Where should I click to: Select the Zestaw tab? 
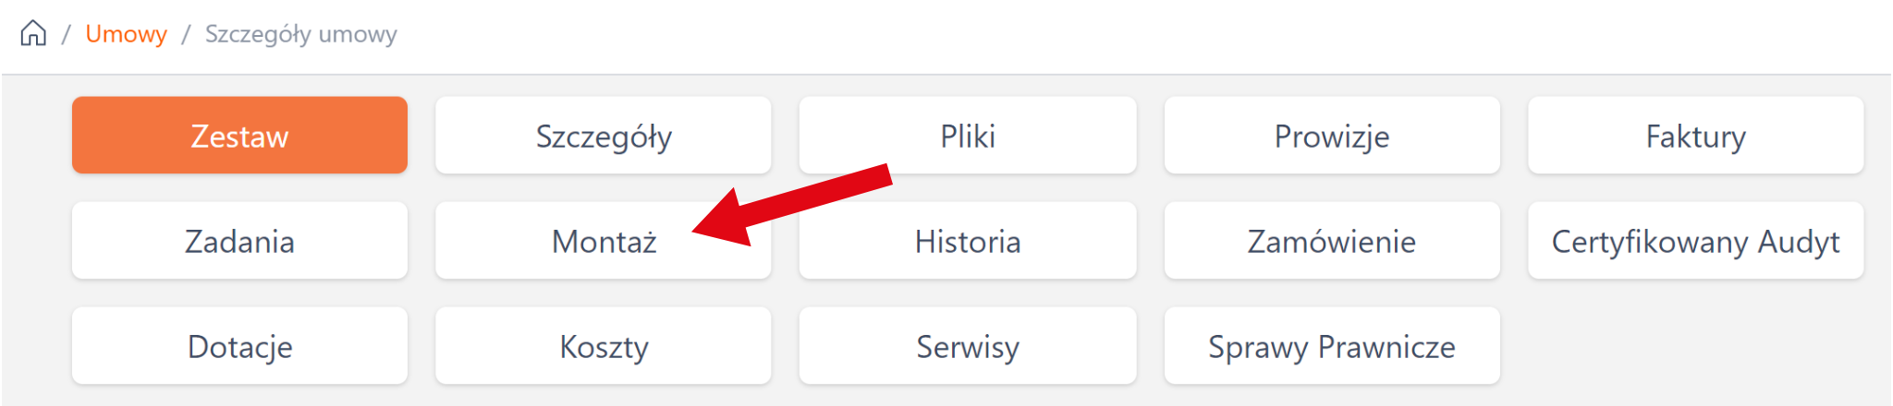(239, 136)
